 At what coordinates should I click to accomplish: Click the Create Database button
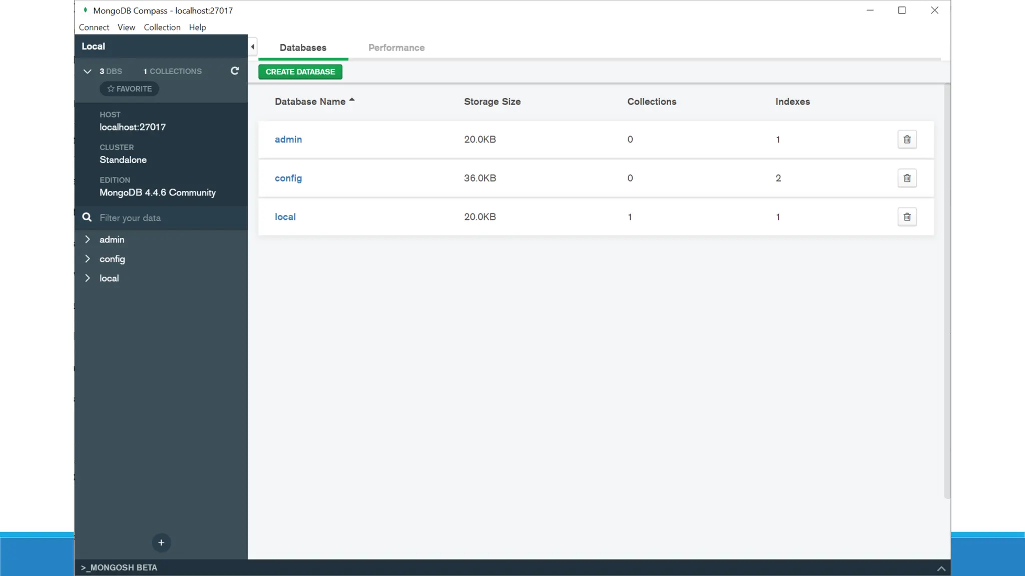pyautogui.click(x=300, y=72)
